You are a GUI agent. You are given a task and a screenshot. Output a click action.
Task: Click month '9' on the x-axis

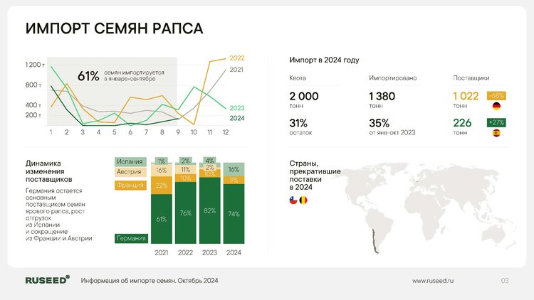(178, 132)
